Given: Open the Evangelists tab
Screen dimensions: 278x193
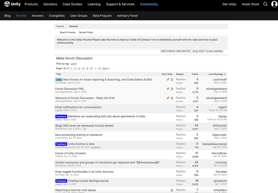Looking at the screenshot, I should tap(57, 15).
